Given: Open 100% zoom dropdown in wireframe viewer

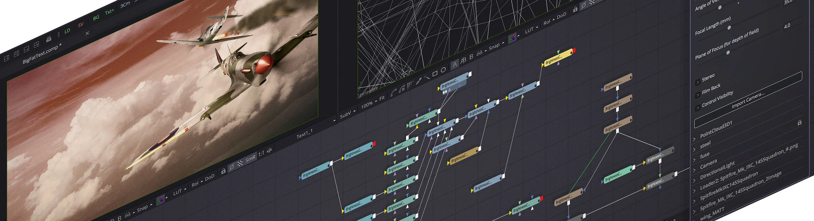Looking at the screenshot, I should 369,104.
